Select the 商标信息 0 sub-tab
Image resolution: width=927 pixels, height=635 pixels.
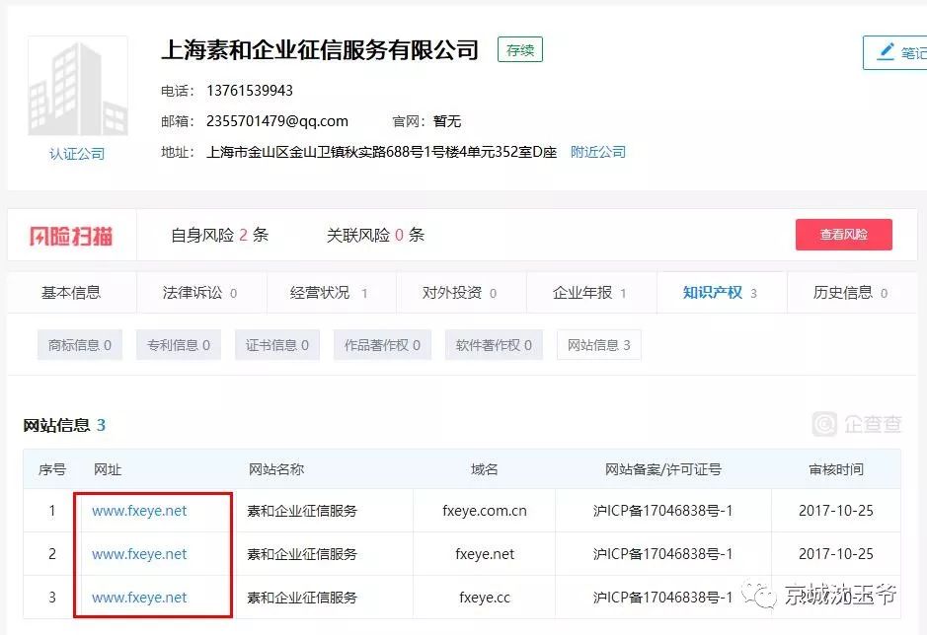(80, 345)
